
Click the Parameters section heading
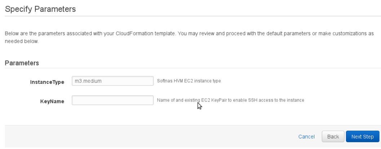22,63
